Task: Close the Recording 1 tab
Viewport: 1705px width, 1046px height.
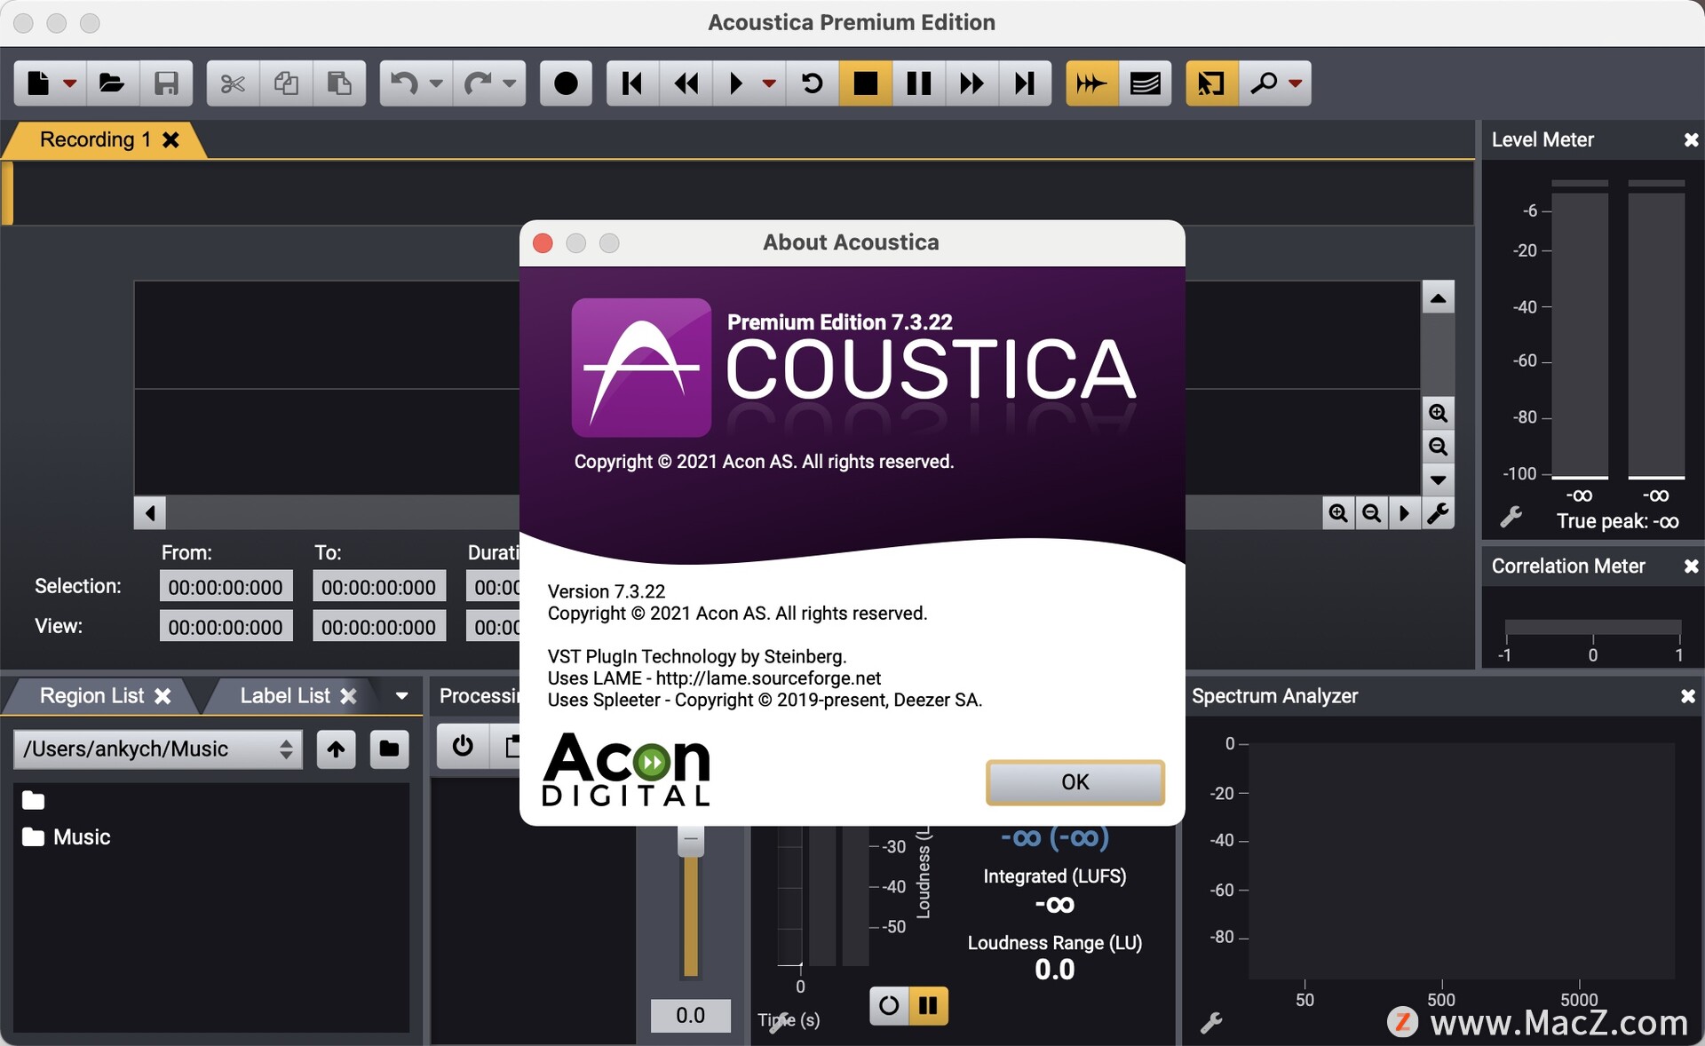Action: [x=171, y=139]
